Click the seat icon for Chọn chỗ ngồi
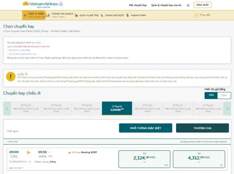Image resolution: width=234 pixels, height=174 pixels. [x=102, y=15]
